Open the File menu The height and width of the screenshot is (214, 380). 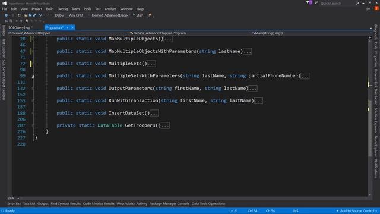[x=4, y=9]
